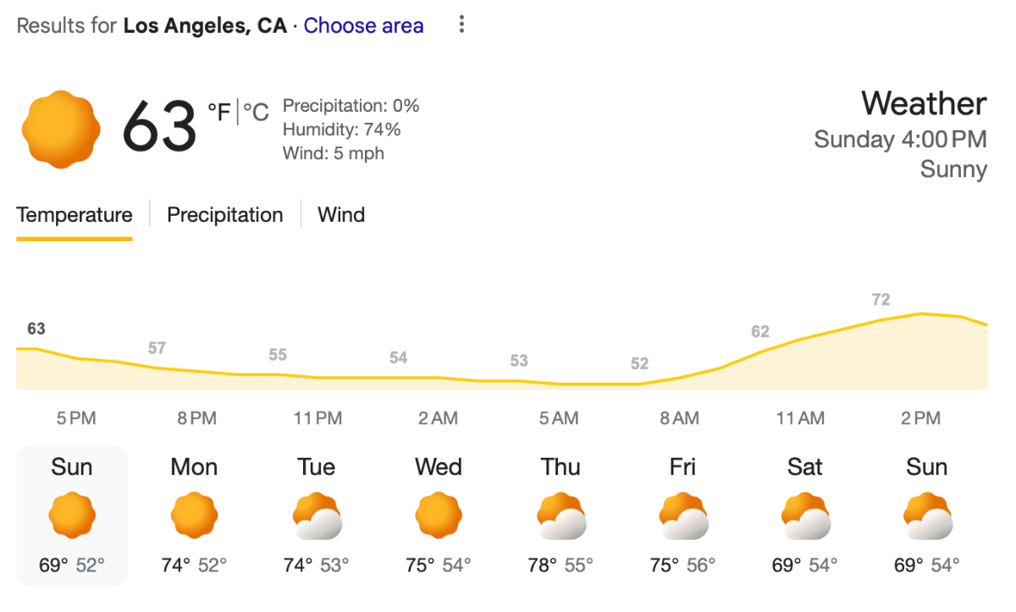
Task: Click the 72 degree peak on the graph
Action: coord(881,300)
